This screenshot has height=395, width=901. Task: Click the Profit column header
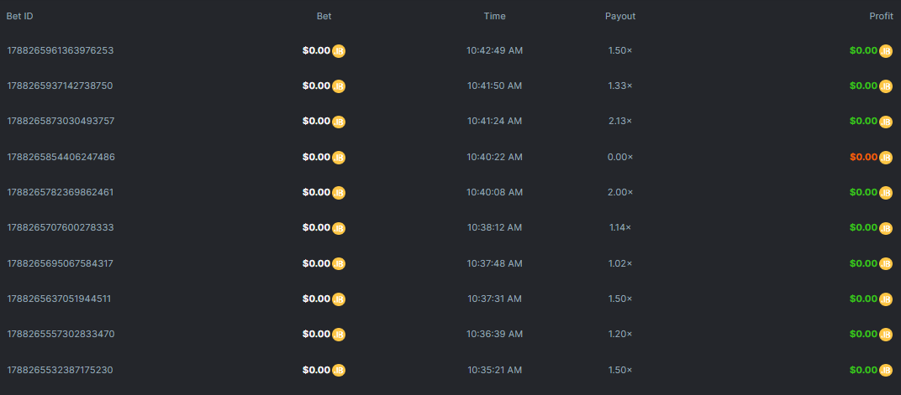coord(881,16)
